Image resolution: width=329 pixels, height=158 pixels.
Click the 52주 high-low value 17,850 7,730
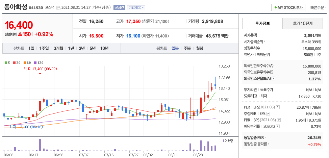(x=310, y=96)
